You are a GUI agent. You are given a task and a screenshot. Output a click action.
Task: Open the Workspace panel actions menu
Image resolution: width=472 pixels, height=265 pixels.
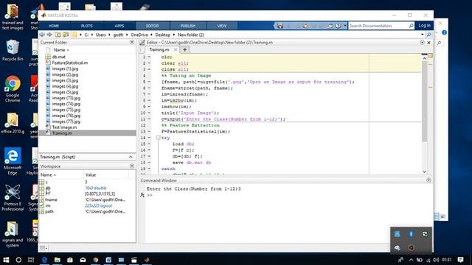(132, 166)
